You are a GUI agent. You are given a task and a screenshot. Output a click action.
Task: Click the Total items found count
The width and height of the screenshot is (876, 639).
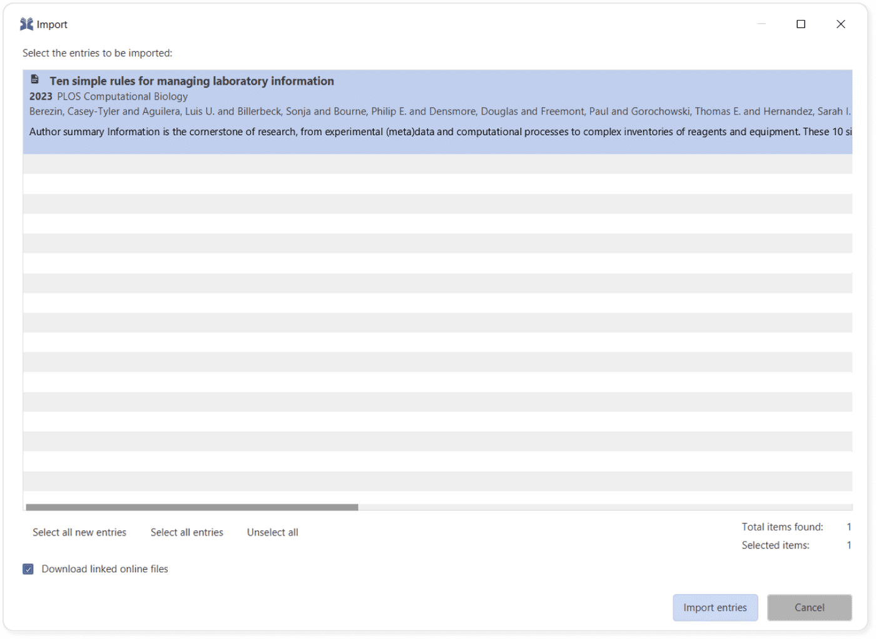point(849,527)
